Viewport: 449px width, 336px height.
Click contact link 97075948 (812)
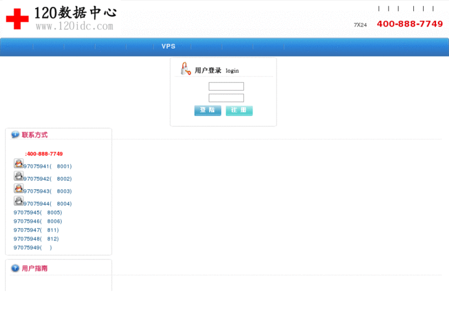[x=36, y=239]
